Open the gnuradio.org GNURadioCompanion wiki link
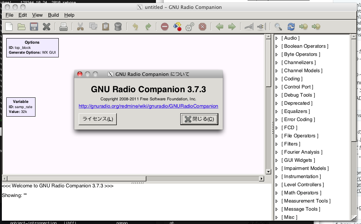 point(148,106)
